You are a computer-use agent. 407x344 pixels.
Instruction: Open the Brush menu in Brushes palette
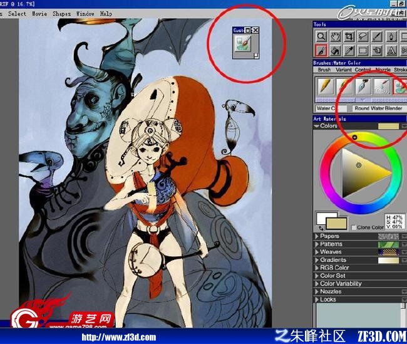[x=324, y=70]
